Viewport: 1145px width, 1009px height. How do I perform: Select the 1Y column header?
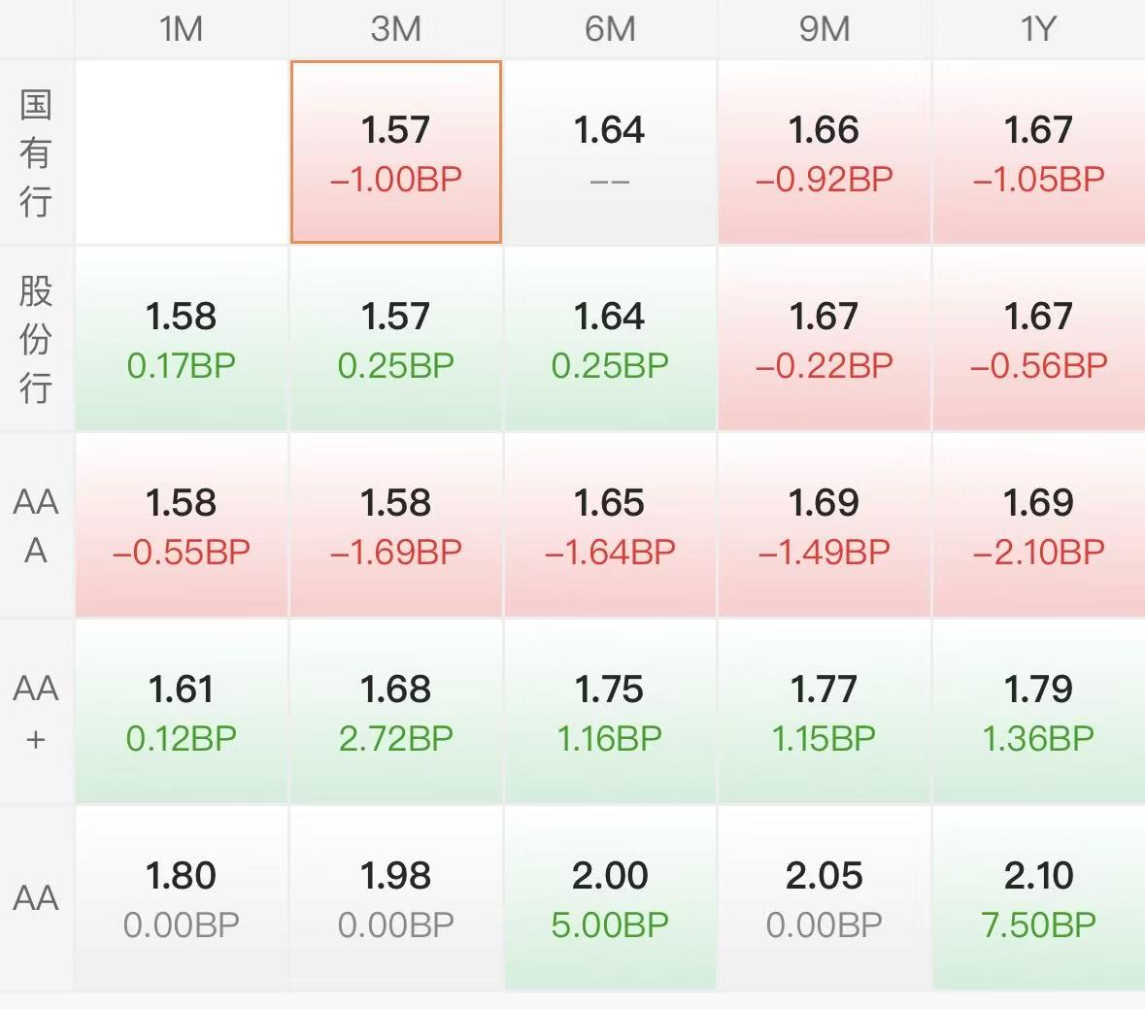(1038, 29)
